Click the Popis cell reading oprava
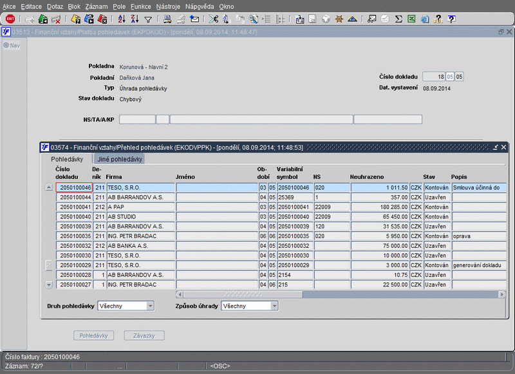Screen dimensions: 515x374 [479, 236]
